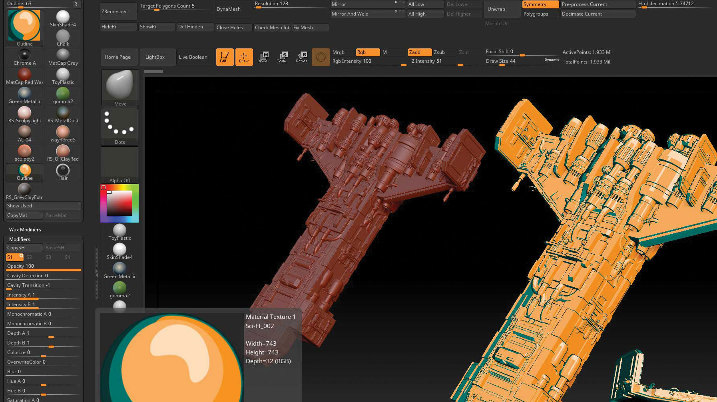Open the Move brush thumbnail
This screenshot has height=402, width=717.
click(x=120, y=88)
